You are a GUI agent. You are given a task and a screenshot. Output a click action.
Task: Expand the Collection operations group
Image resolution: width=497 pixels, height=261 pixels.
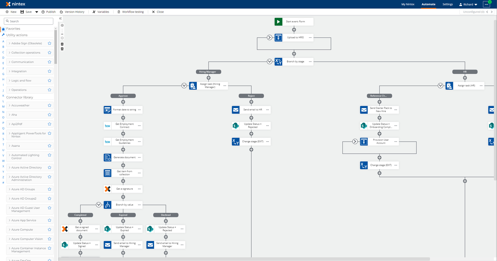coord(26,53)
